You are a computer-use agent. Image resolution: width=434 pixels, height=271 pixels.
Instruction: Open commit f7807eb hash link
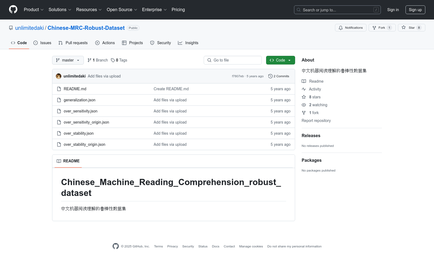[238, 76]
